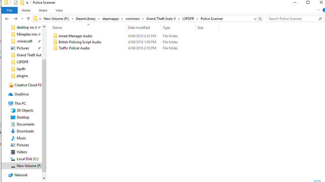Image resolution: width=325 pixels, height=182 pixels.
Task: Open chevron after SteamLibrary in address bar
Action: (99, 19)
